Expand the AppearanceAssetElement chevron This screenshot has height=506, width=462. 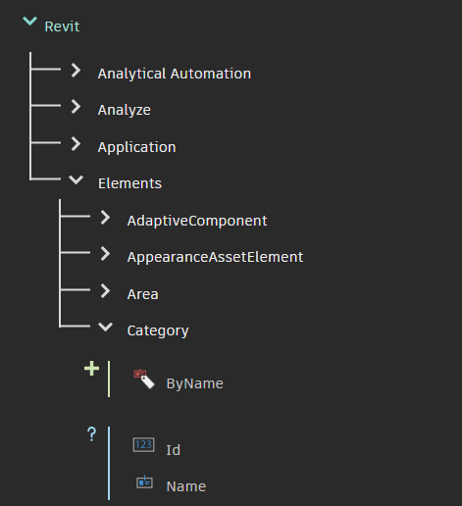(105, 254)
